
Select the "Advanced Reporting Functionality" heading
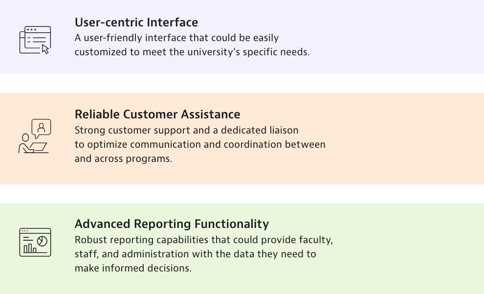tap(172, 224)
